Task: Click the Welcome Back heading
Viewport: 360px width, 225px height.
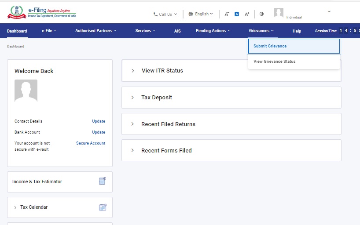Action: tap(34, 71)
